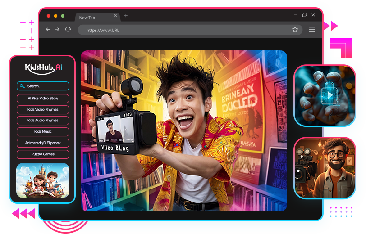Open the browser hamburger menu
This screenshot has height=234, width=366.
pyautogui.click(x=312, y=30)
